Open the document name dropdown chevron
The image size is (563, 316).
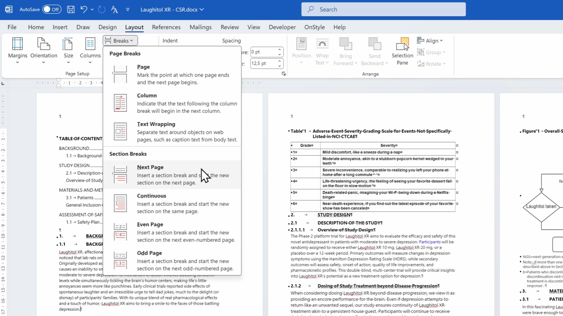[202, 9]
